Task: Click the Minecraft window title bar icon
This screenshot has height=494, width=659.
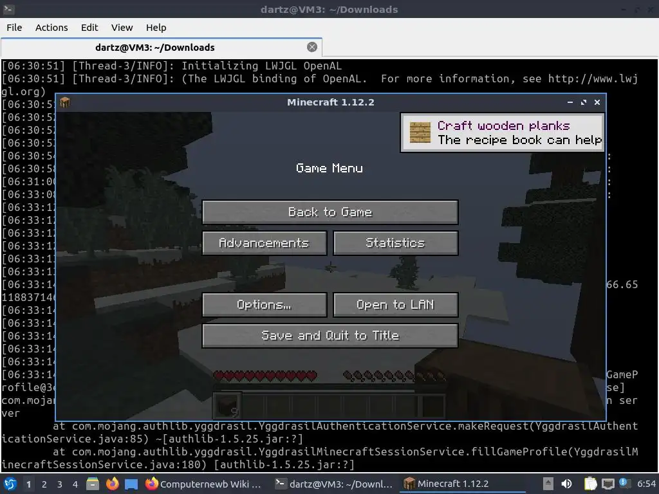Action: click(x=65, y=102)
